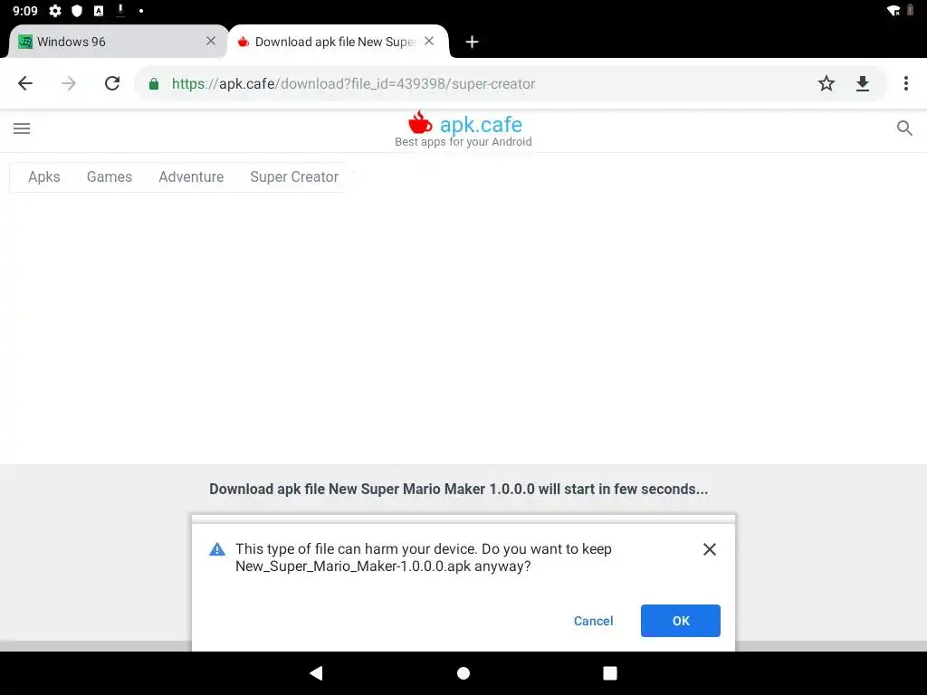The height and width of the screenshot is (695, 927).
Task: Open the Super Creator breadcrumb
Action: (x=294, y=176)
